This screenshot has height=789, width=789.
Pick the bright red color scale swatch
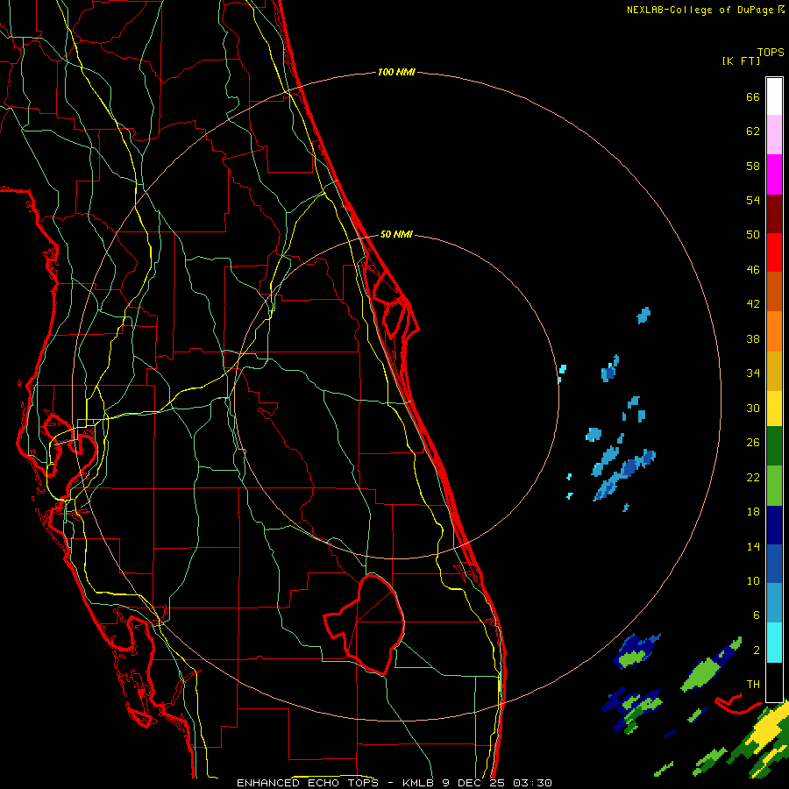click(x=774, y=252)
